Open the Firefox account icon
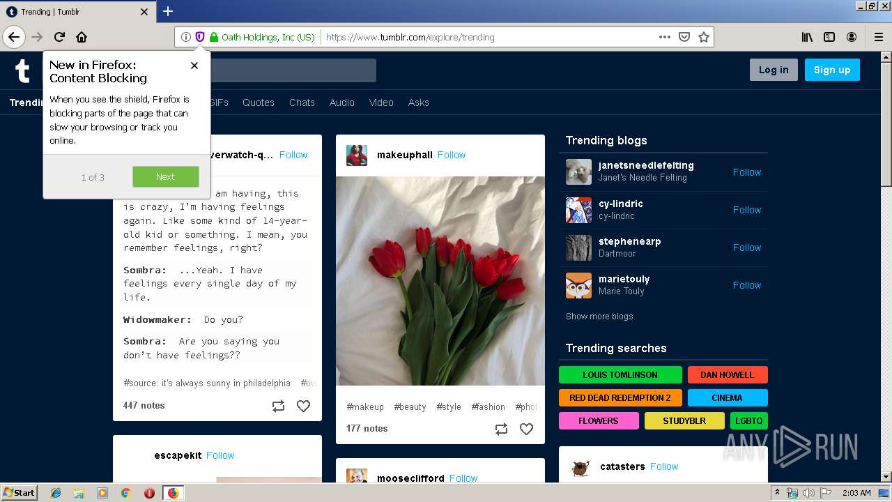This screenshot has width=892, height=502. [x=852, y=37]
